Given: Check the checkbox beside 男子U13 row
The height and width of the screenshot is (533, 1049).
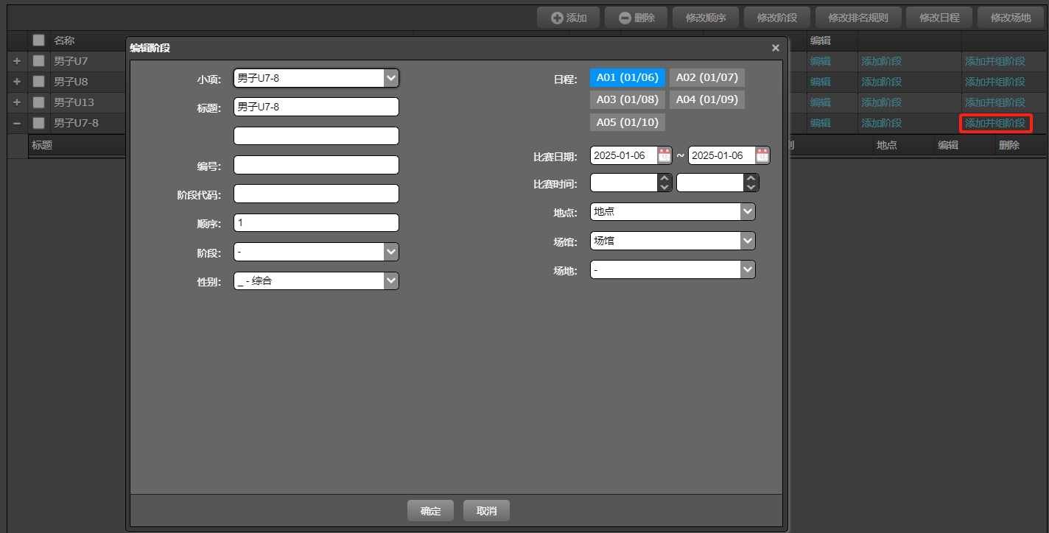Looking at the screenshot, I should pyautogui.click(x=38, y=102).
